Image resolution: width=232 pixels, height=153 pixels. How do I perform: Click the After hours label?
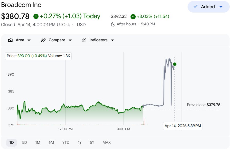coord(126,24)
